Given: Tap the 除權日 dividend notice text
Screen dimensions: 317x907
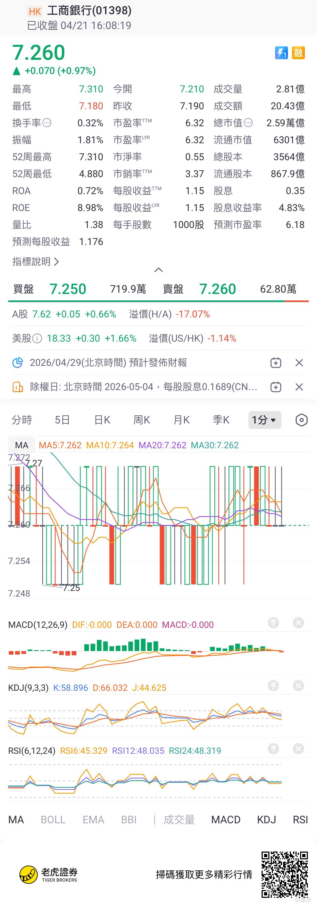Looking at the screenshot, I should (144, 387).
